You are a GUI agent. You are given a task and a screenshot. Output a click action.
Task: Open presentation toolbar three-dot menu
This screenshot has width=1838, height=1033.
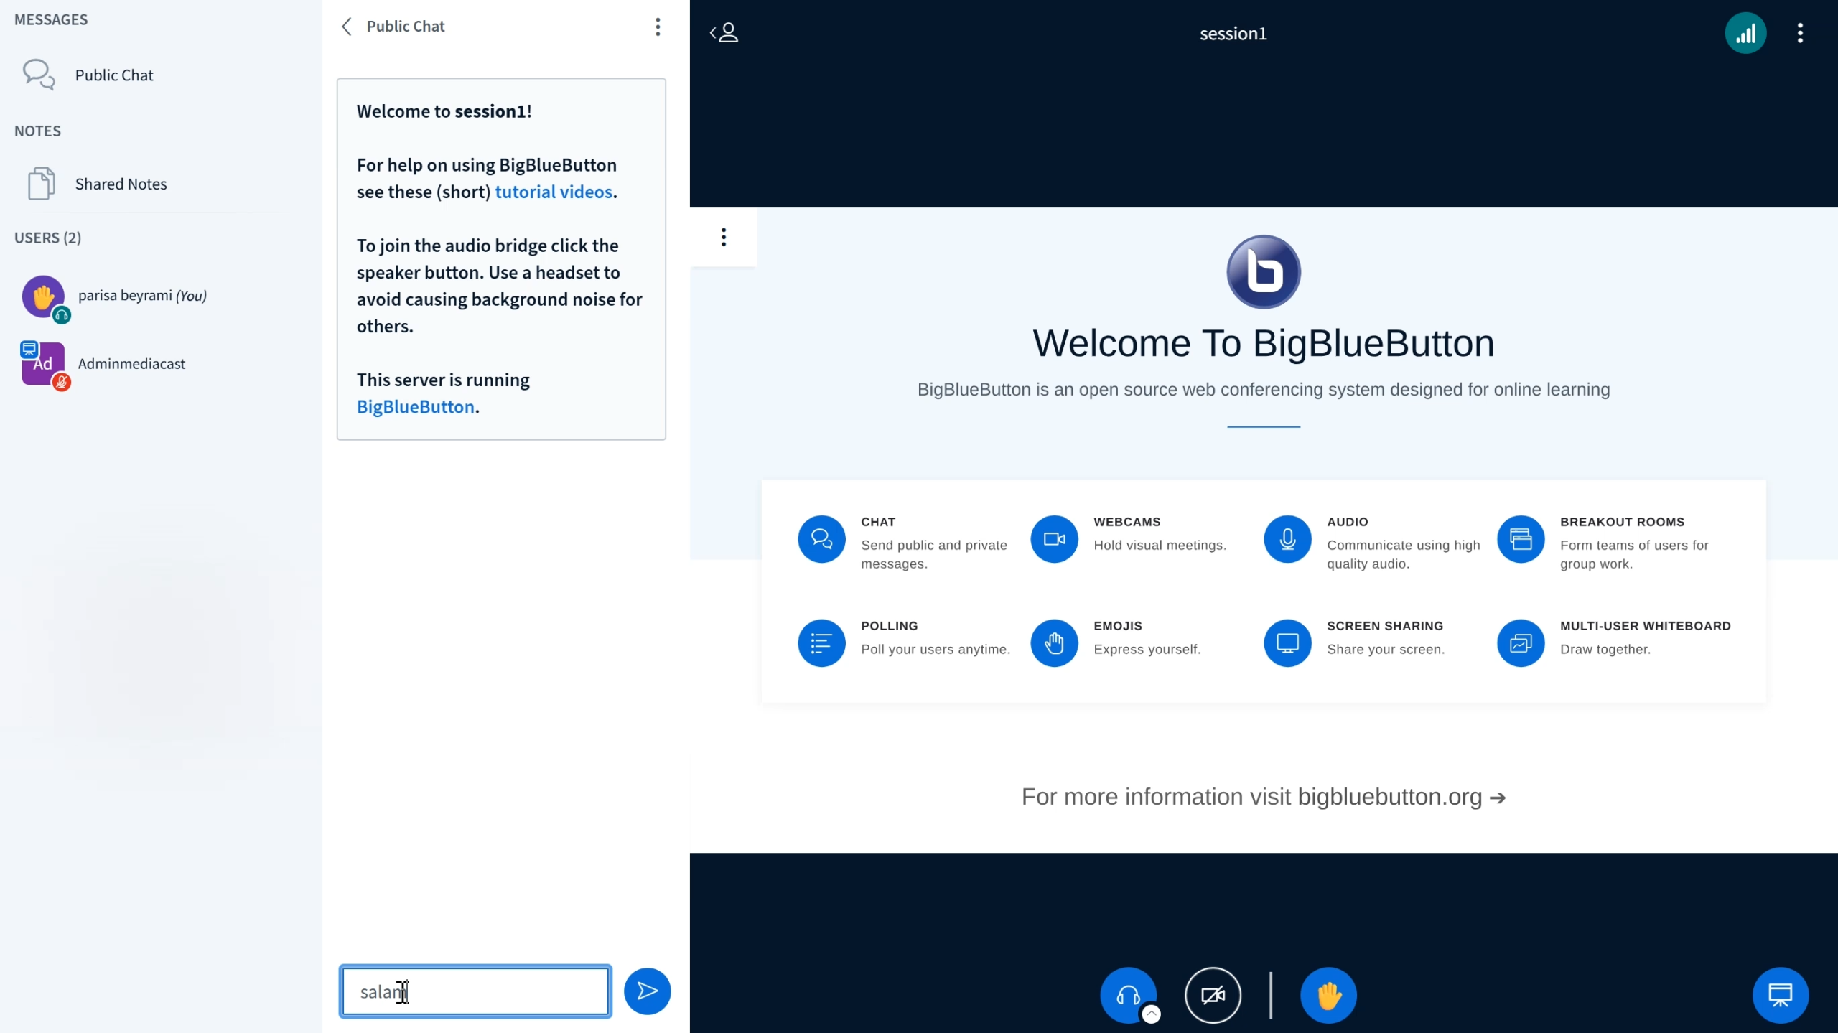(723, 237)
